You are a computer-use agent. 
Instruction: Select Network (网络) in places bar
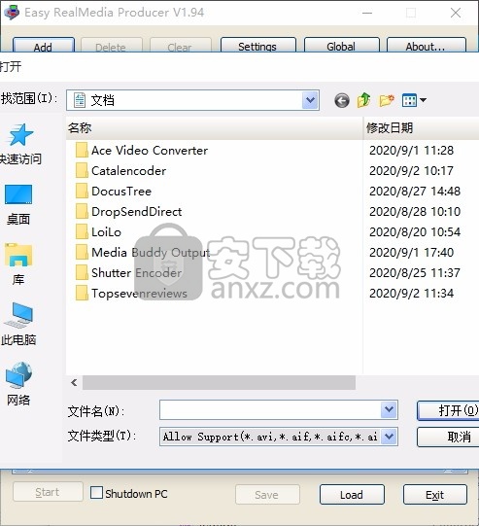click(18, 384)
